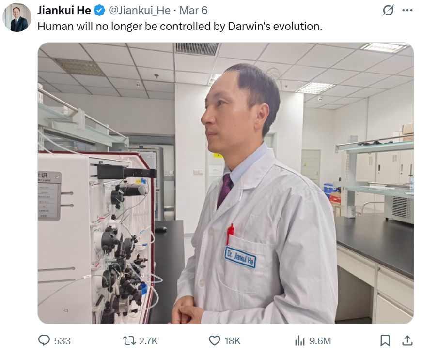Click the 533 replies count
The height and width of the screenshot is (353, 422).
[62, 341]
